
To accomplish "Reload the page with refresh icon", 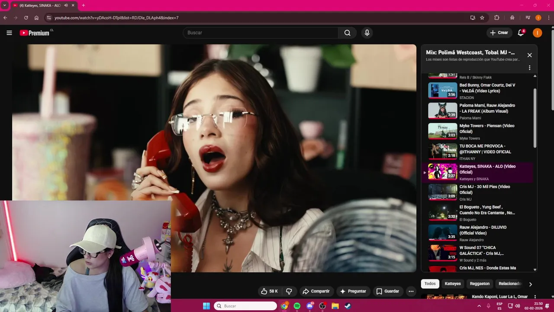I will 26,18.
